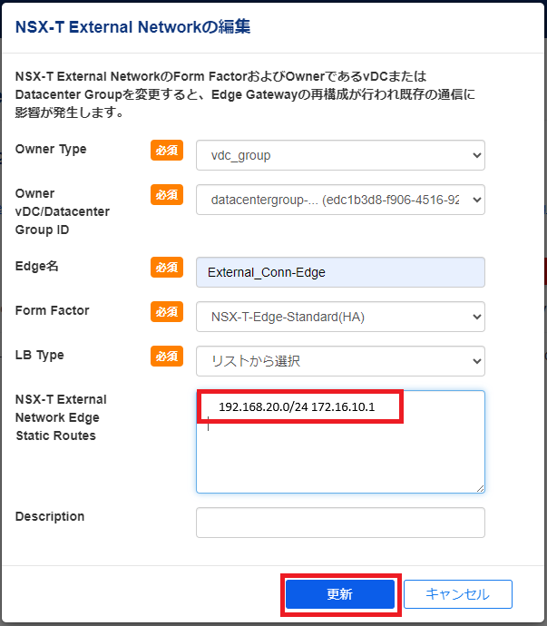This screenshot has width=547, height=626.
Task: Click the Owner Type label
Action: tap(51, 150)
